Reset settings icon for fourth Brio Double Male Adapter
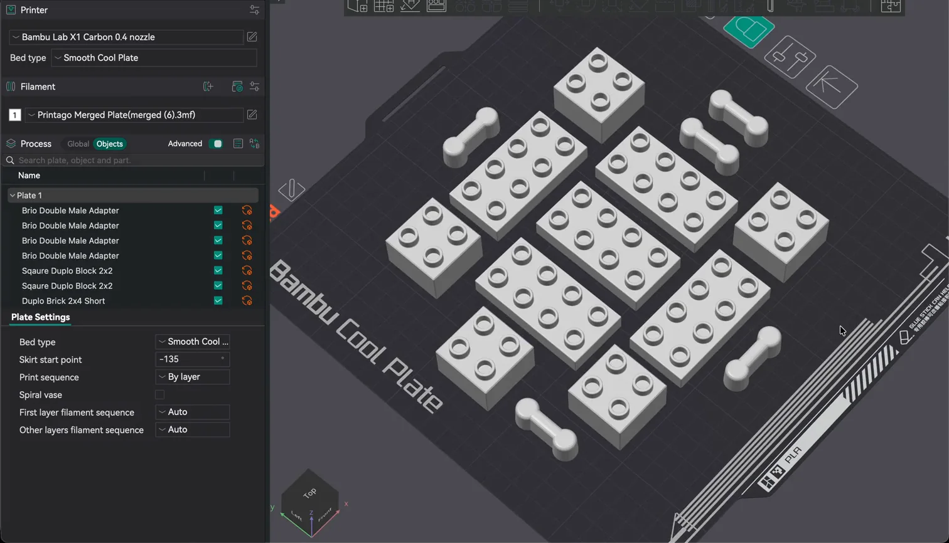The image size is (949, 543). point(247,256)
